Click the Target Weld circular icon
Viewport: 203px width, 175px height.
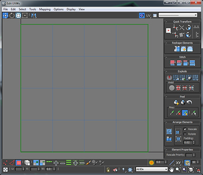click(171, 88)
